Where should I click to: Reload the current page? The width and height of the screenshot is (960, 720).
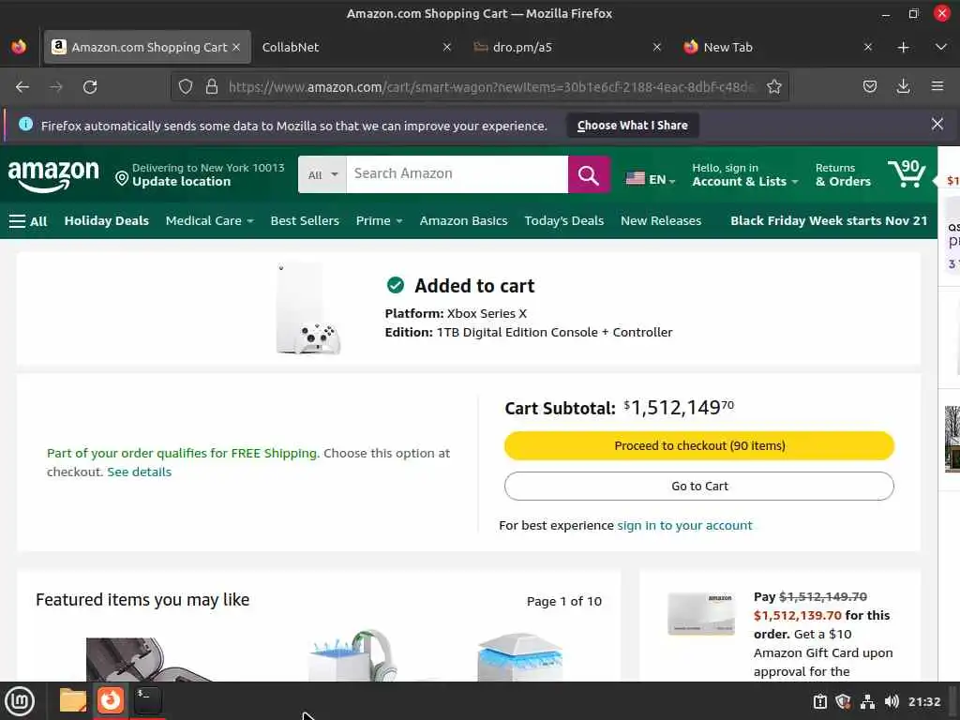[x=90, y=87]
